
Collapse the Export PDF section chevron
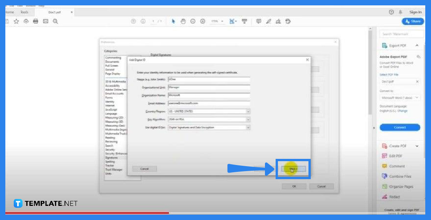click(417, 45)
